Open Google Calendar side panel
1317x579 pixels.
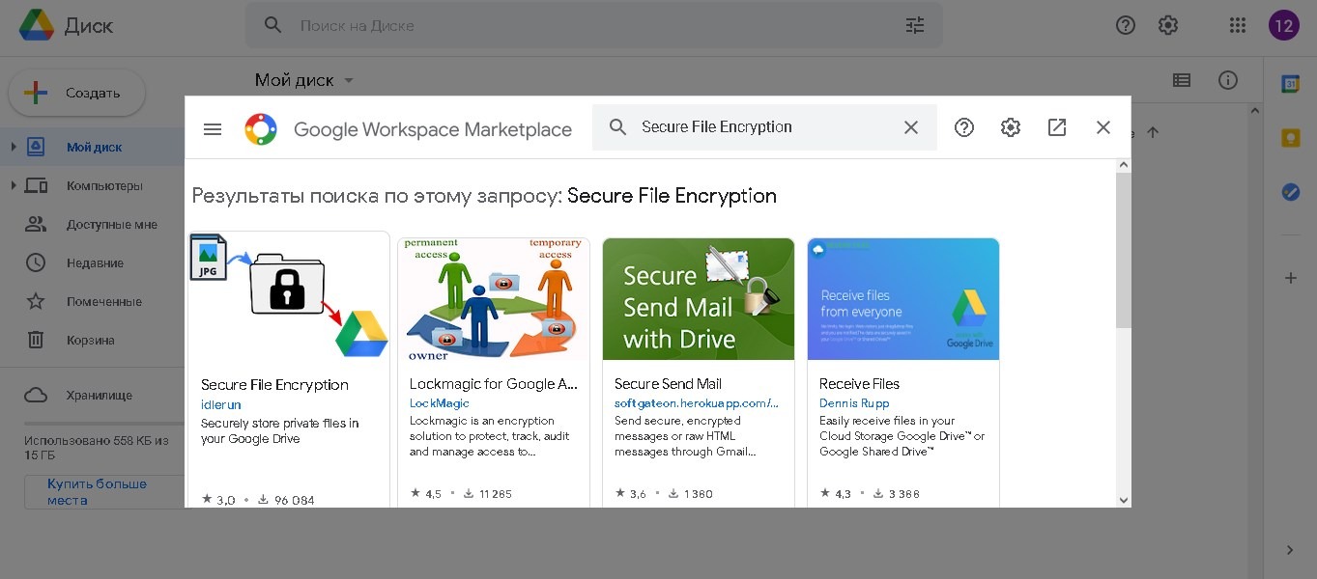[x=1289, y=84]
